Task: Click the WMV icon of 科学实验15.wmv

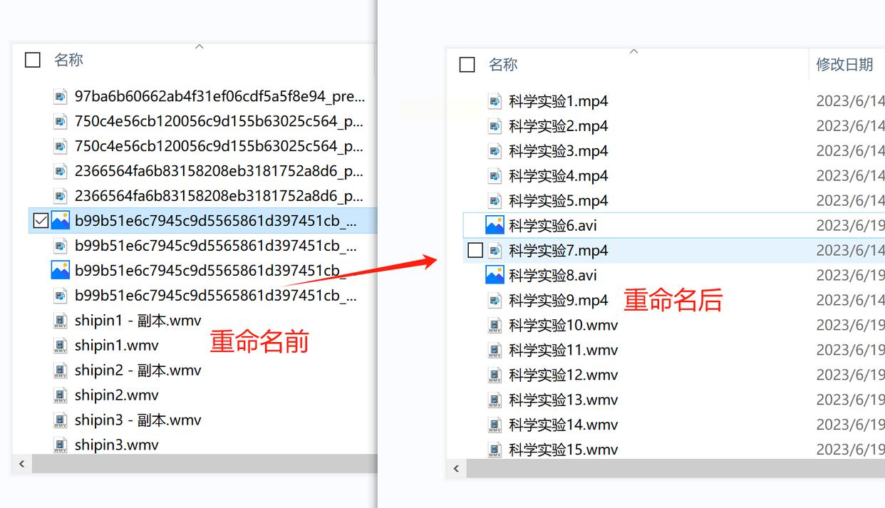Action: point(495,450)
